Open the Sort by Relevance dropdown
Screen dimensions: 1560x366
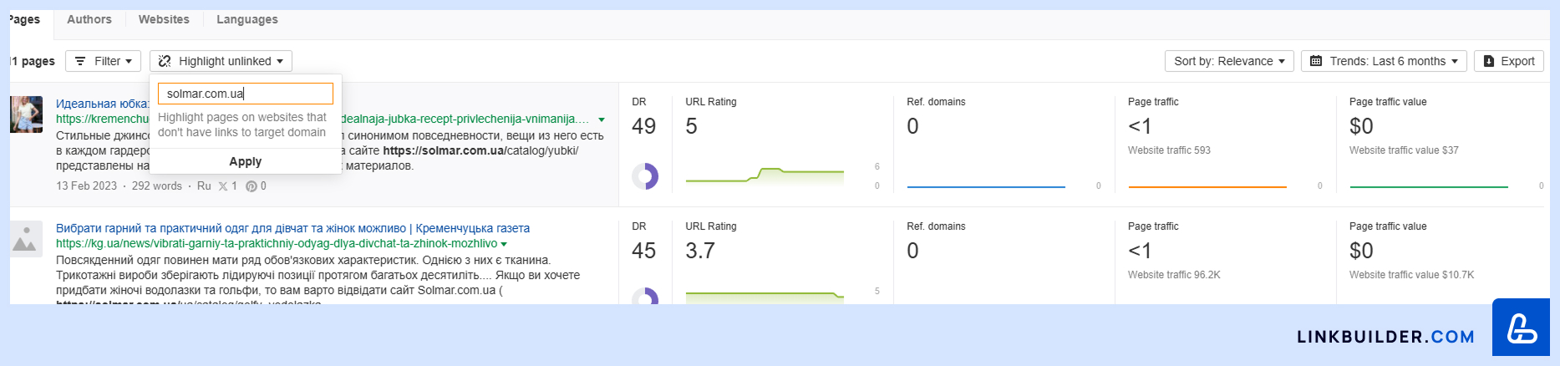point(1229,61)
